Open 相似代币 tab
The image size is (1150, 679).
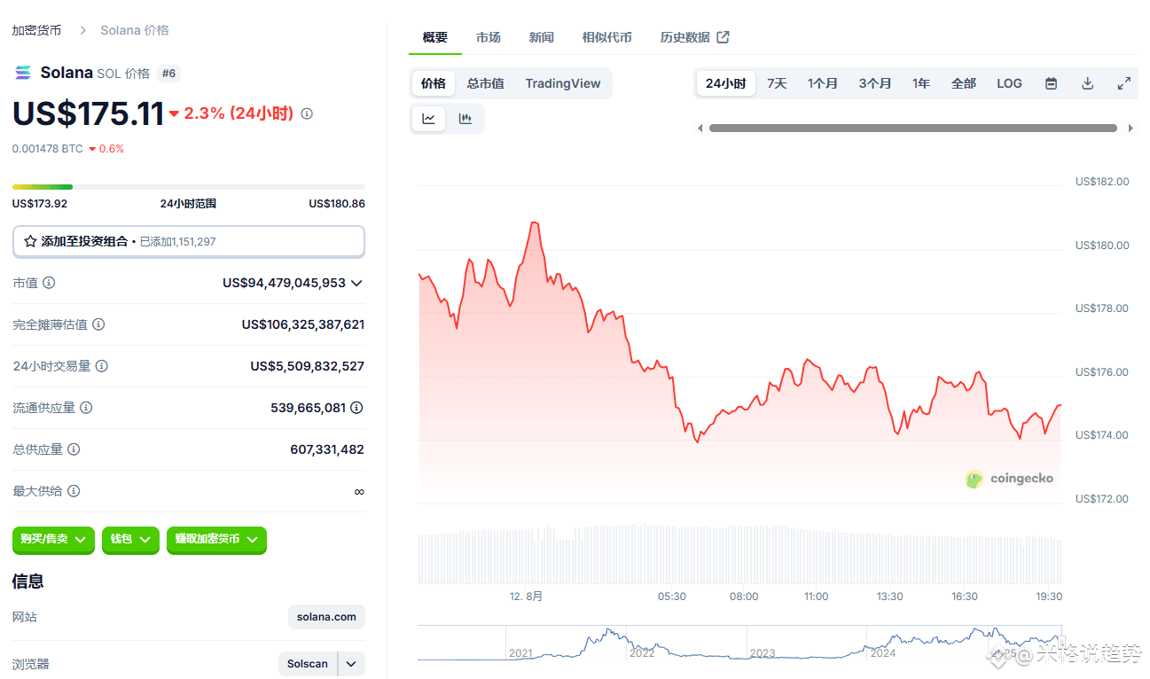(607, 37)
